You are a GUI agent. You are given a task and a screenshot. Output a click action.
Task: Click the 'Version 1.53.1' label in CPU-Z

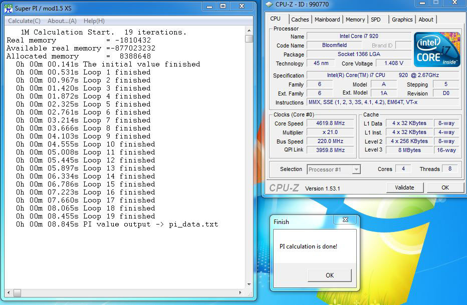(x=323, y=188)
